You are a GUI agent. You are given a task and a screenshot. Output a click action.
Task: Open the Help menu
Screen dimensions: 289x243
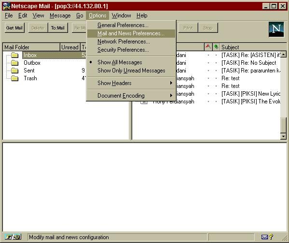142,15
